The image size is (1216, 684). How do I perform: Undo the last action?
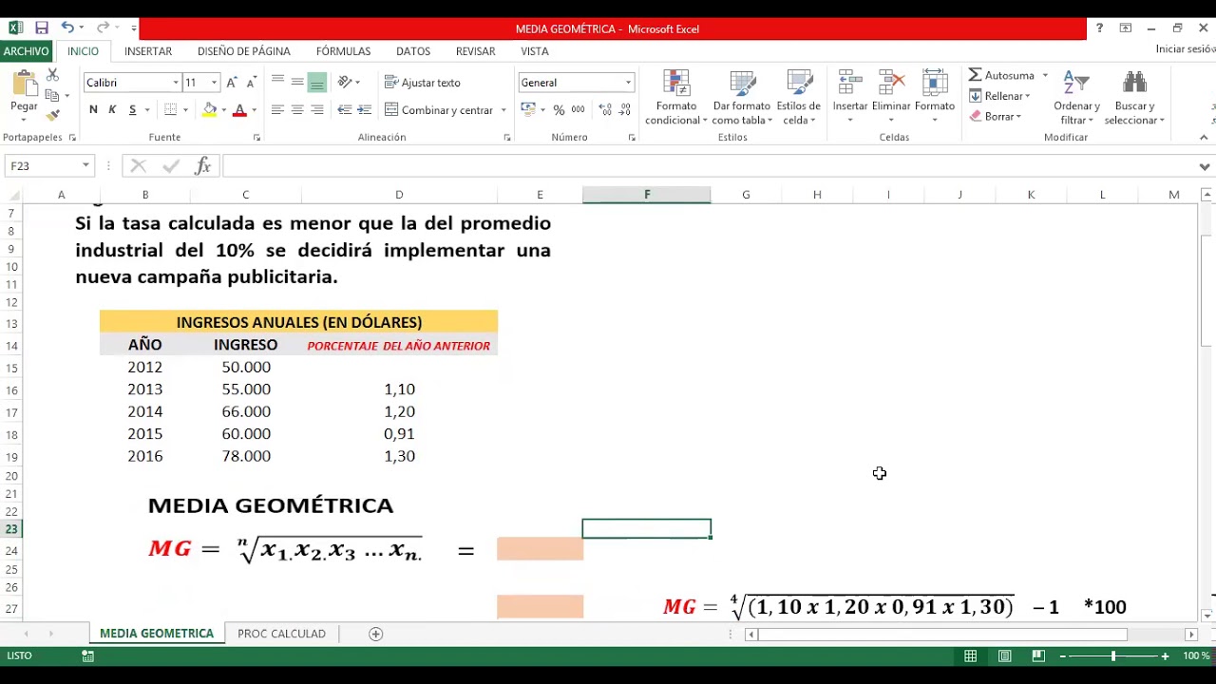(67, 28)
